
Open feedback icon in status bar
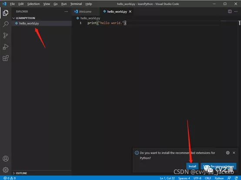point(229,178)
